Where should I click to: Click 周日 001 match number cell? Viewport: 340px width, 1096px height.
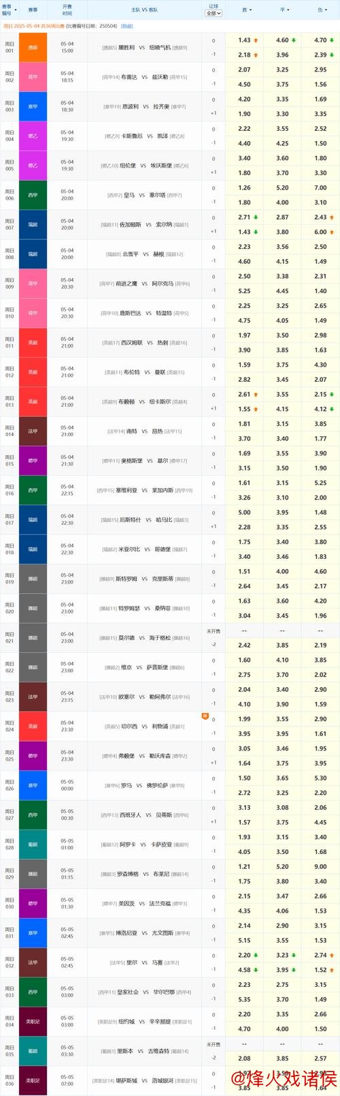click(x=10, y=48)
